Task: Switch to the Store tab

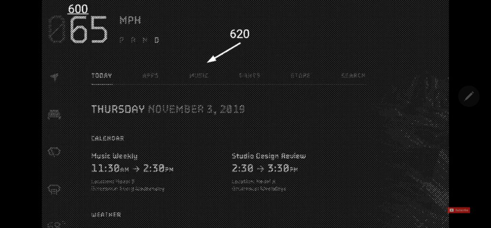Action: (x=300, y=76)
